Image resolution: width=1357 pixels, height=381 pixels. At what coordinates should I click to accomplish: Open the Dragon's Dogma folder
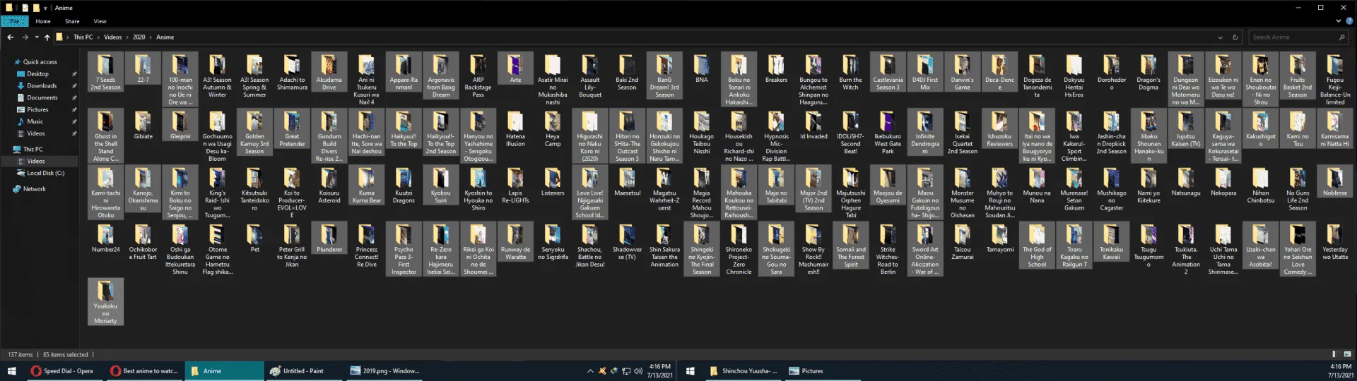pyautogui.click(x=1149, y=72)
